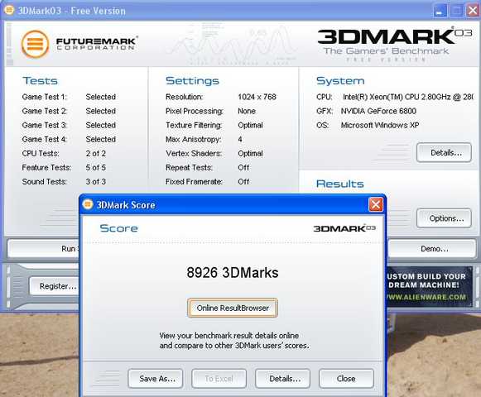Image resolution: width=481 pixels, height=397 pixels.
Task: Click the 'Results' section heading
Action: point(340,184)
